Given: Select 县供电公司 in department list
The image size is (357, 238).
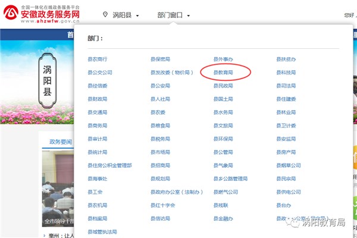Looking at the screenshot, I should pos(289,192).
